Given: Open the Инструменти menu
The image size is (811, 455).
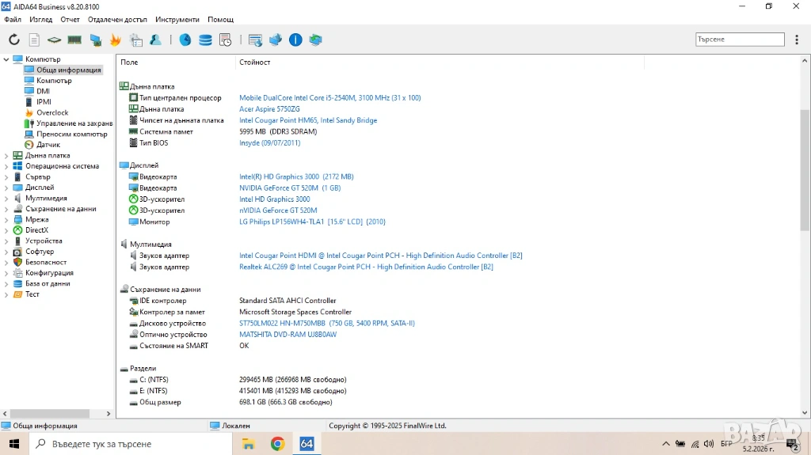Looking at the screenshot, I should tap(177, 19).
